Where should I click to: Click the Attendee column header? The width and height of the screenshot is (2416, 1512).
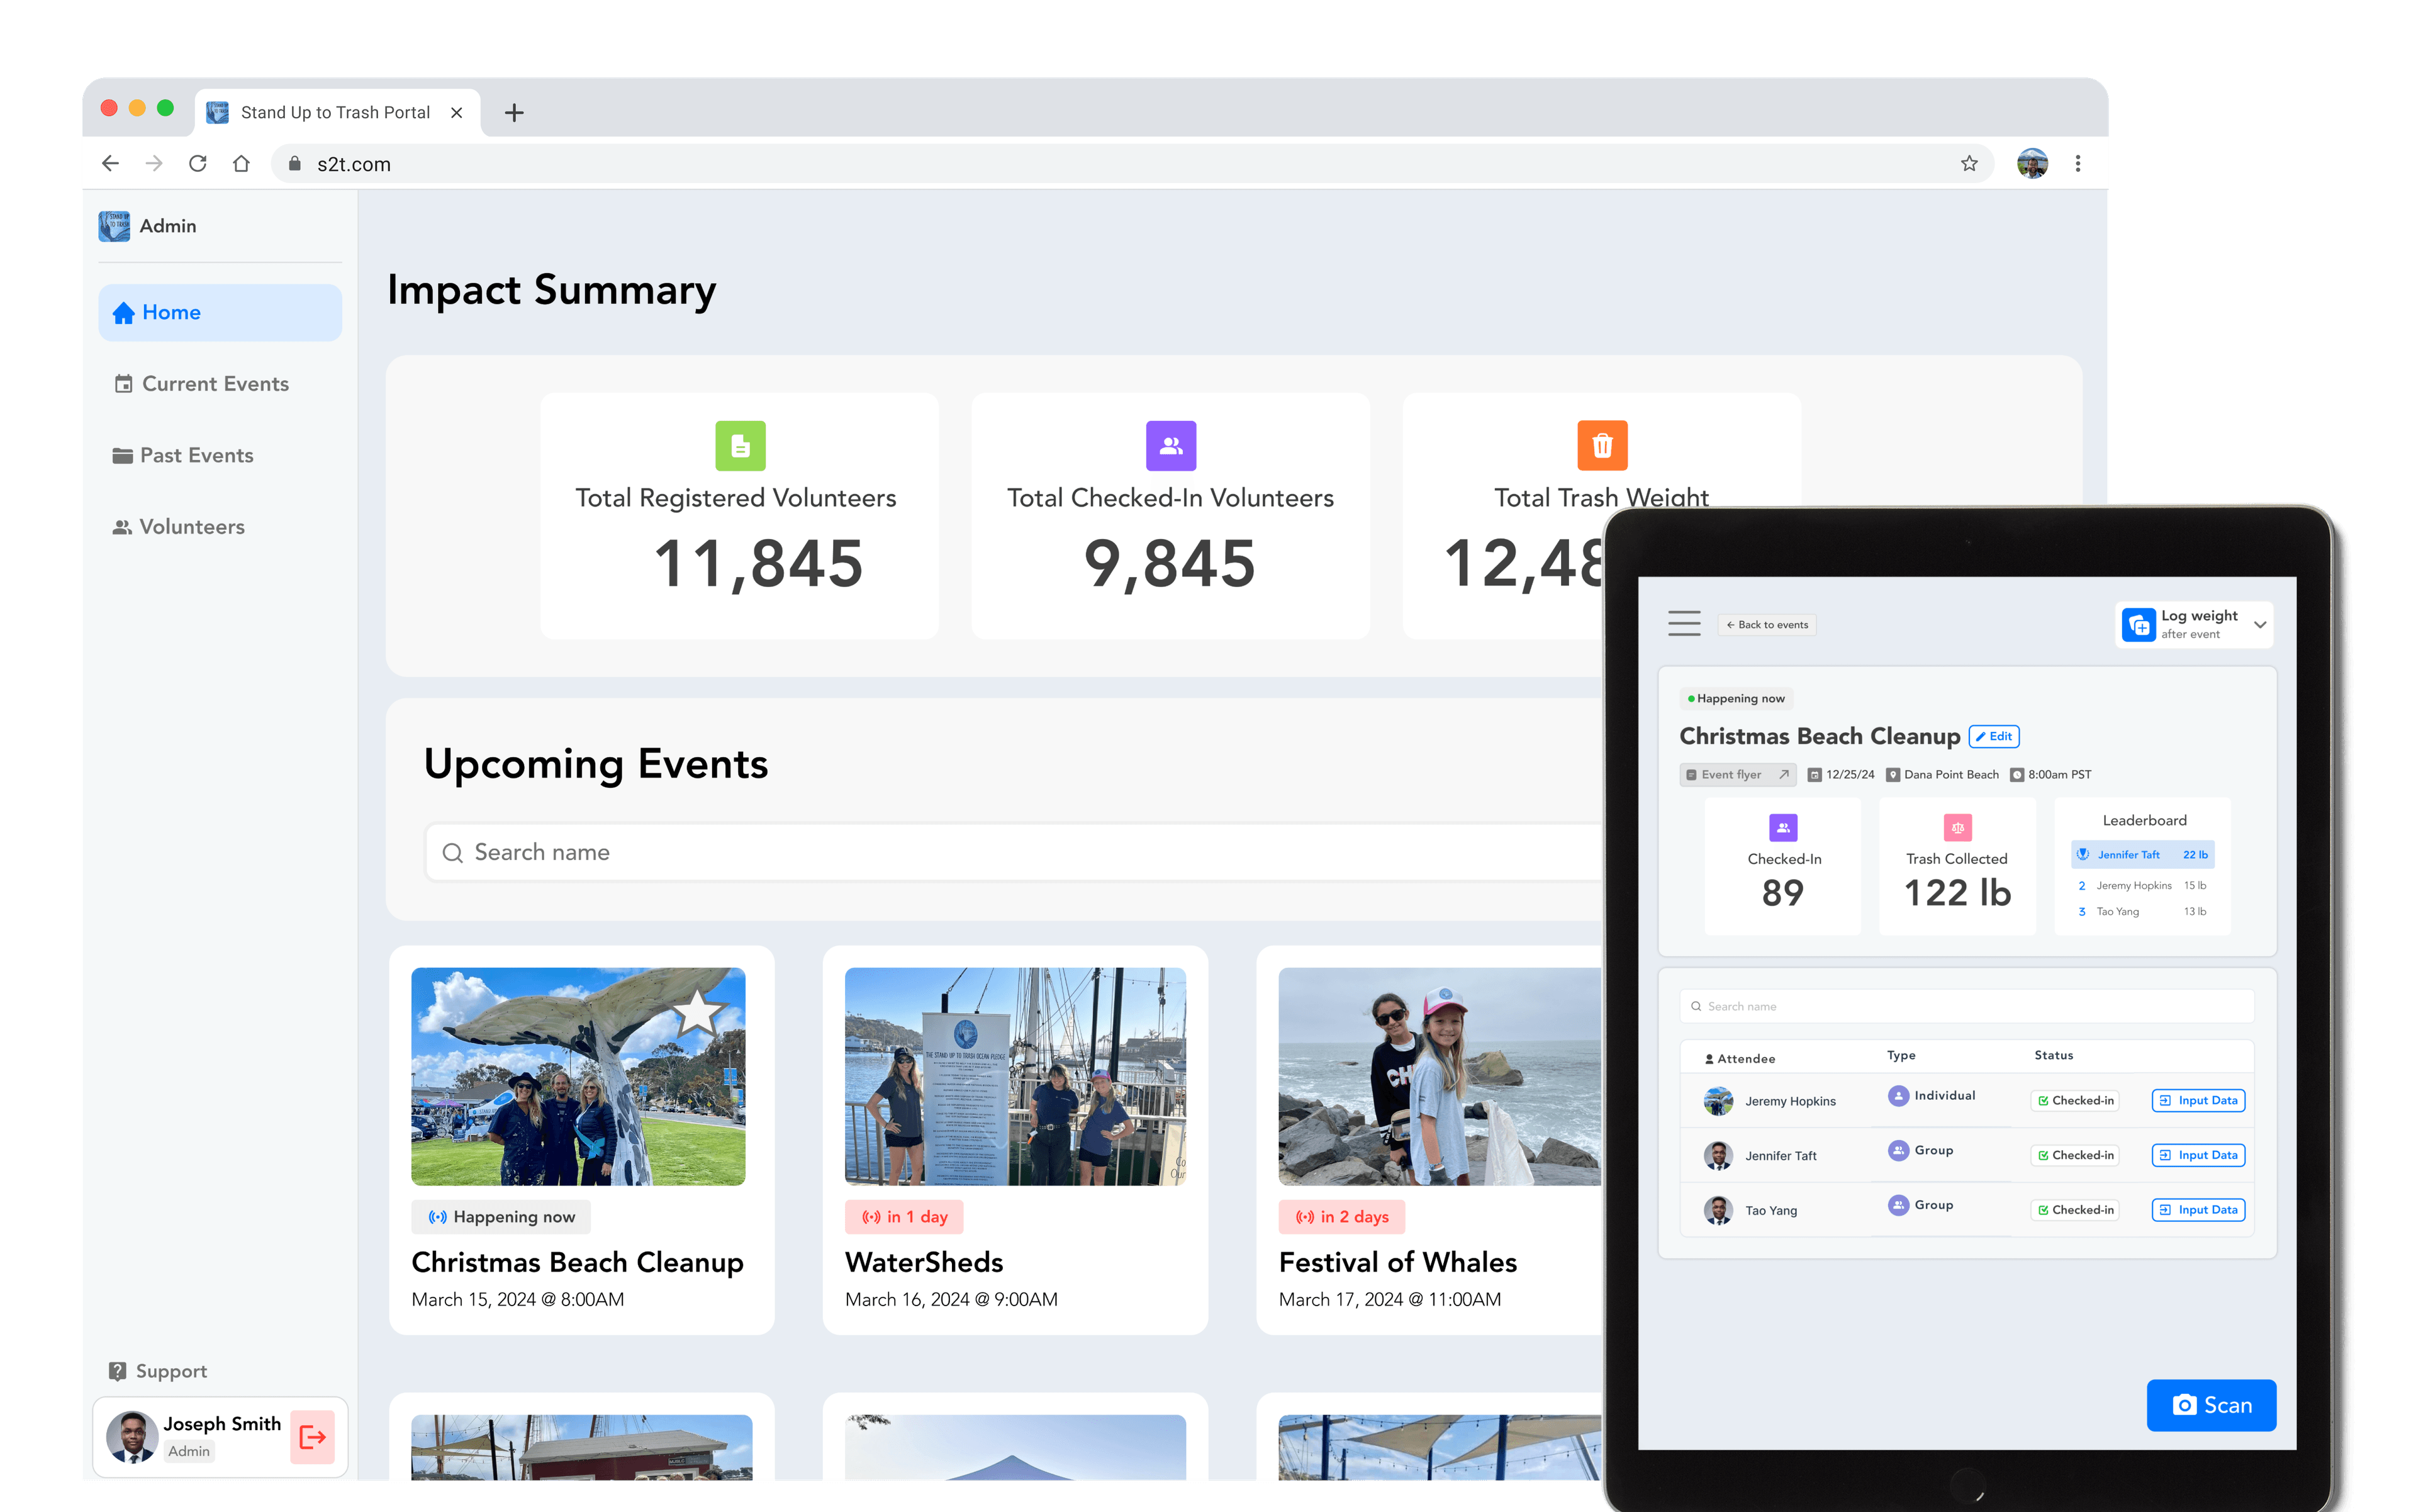[1739, 1059]
